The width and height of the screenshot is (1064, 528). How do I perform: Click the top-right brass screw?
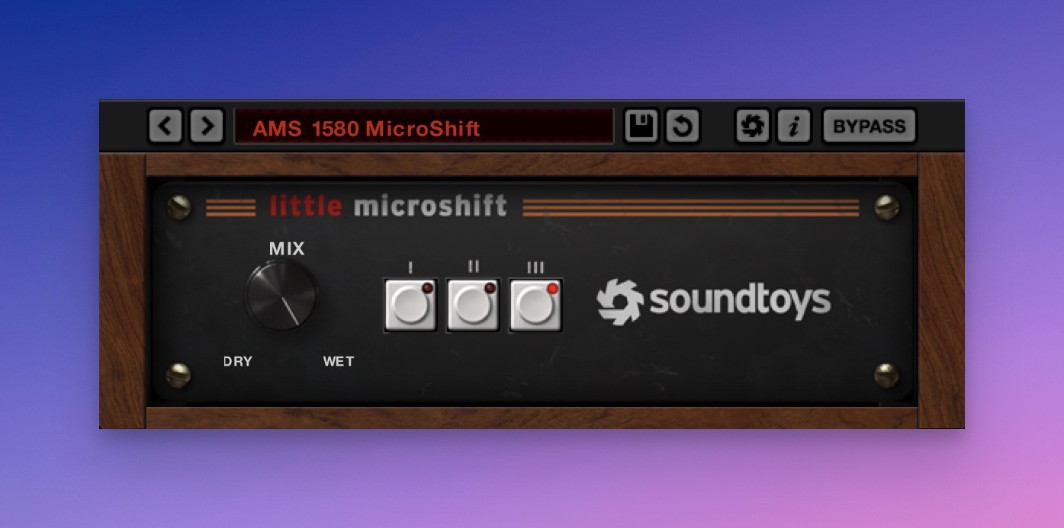pyautogui.click(x=886, y=206)
